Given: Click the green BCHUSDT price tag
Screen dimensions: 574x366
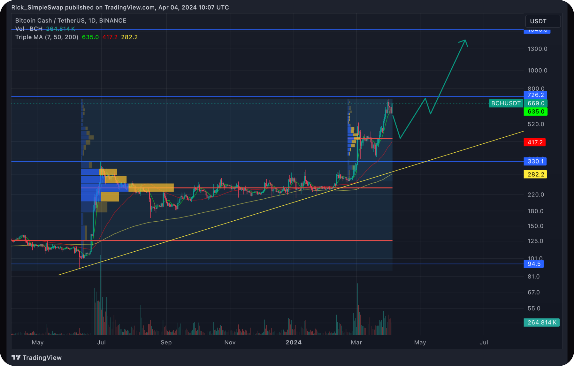Looking at the screenshot, I should click(x=506, y=103).
